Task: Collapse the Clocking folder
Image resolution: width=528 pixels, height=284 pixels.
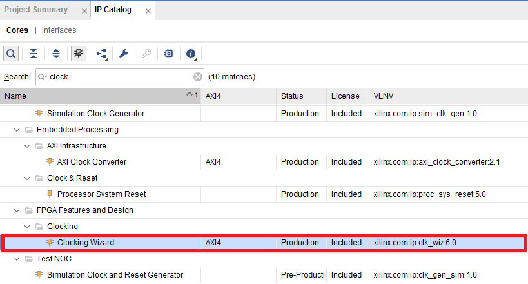Action: click(27, 227)
